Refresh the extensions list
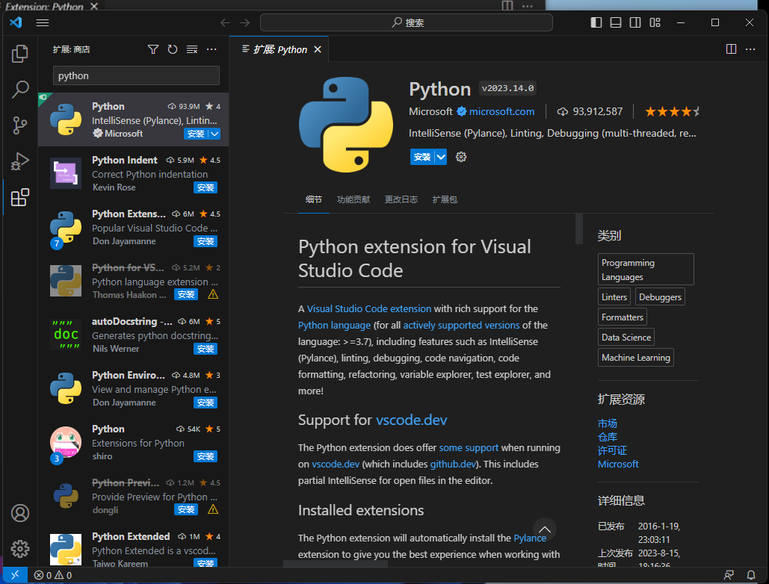The width and height of the screenshot is (769, 584). (x=173, y=49)
